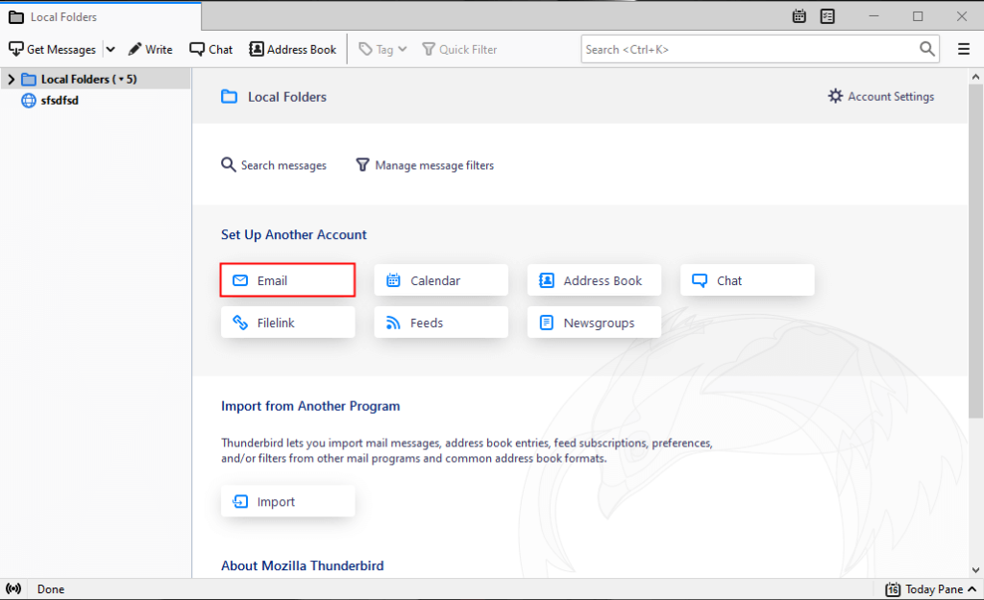
Task: Click the RSS icon on Feeds card
Action: (393, 323)
